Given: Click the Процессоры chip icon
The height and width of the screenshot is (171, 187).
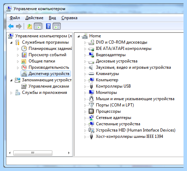Looking at the screenshot, I should point(91,111).
